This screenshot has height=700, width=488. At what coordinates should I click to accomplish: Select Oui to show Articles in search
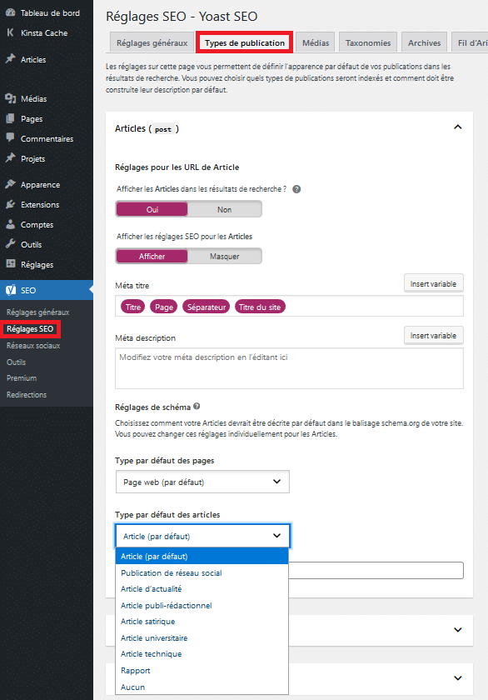point(152,209)
